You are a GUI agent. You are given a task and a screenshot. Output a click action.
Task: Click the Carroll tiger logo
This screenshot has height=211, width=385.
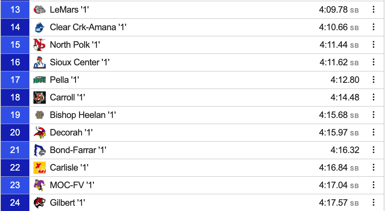coord(40,98)
